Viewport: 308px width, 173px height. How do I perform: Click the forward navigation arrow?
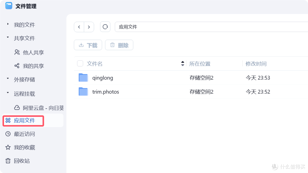point(89,27)
